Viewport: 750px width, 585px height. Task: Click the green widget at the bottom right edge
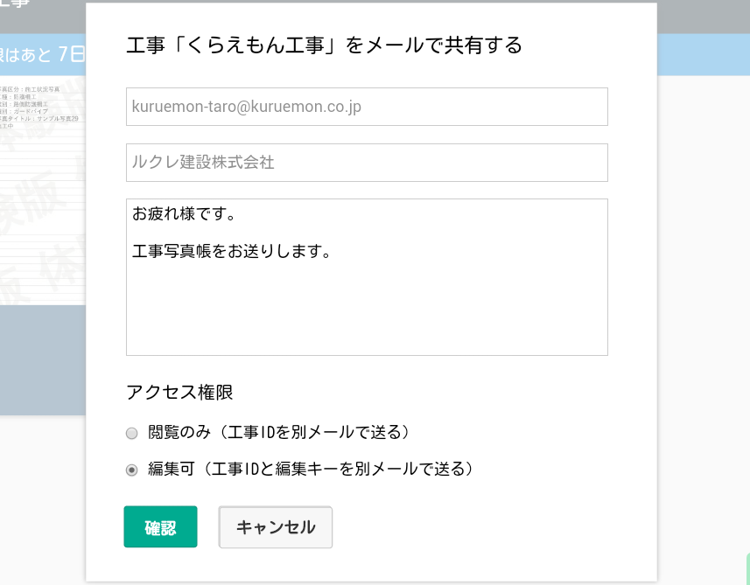point(747,568)
